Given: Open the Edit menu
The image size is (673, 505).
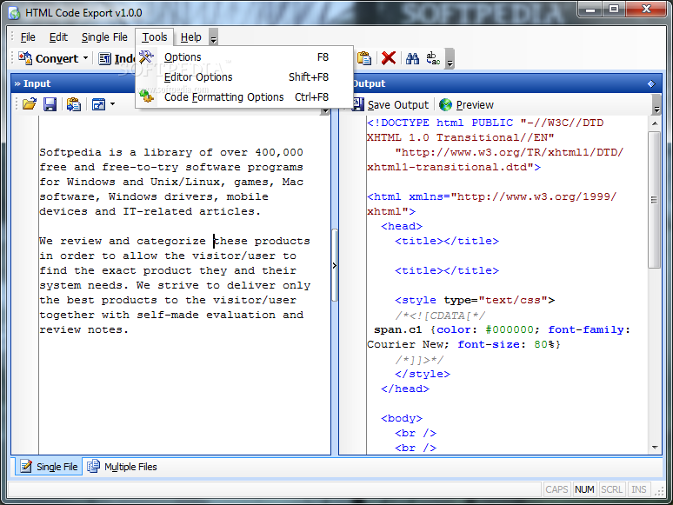Looking at the screenshot, I should [58, 37].
